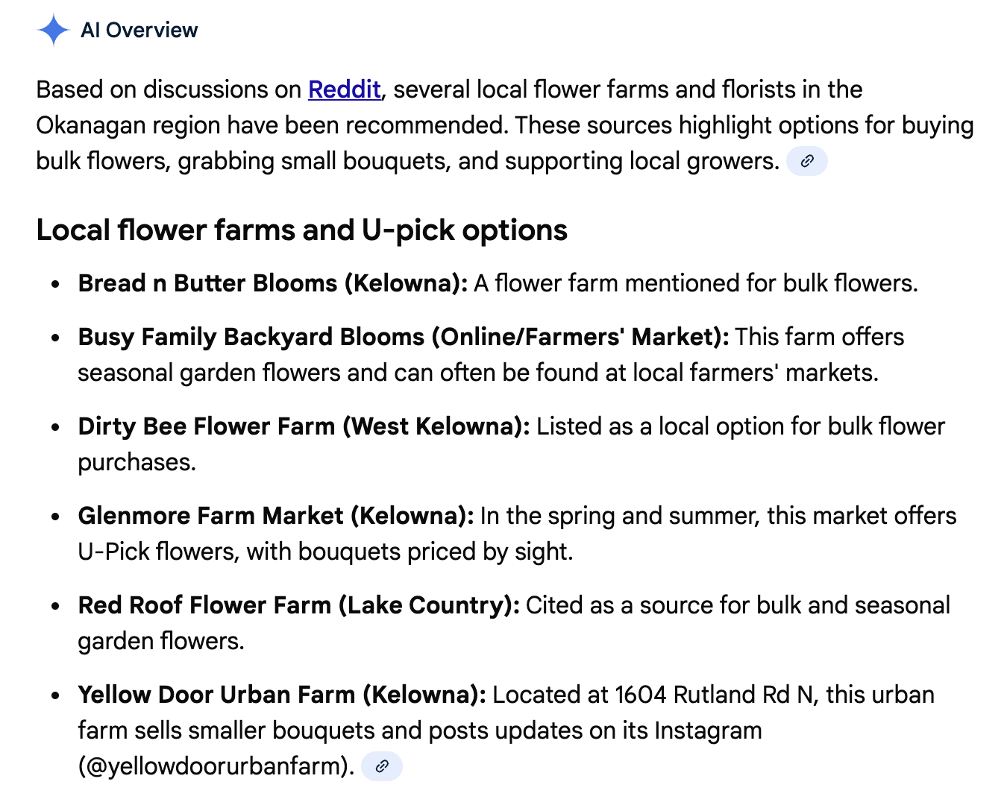Click the link chip beside Yellow Door Urban Farm

(382, 765)
